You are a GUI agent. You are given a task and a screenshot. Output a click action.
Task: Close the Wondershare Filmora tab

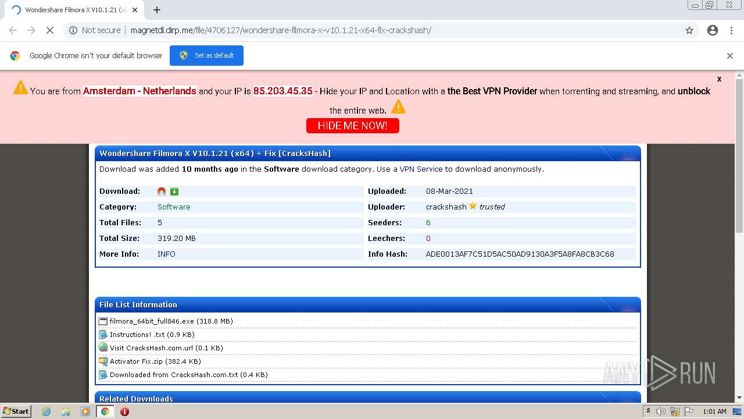135,10
